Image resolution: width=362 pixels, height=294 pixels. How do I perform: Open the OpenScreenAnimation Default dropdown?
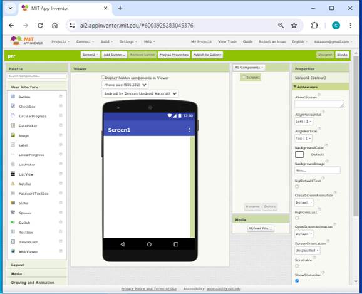(x=304, y=234)
